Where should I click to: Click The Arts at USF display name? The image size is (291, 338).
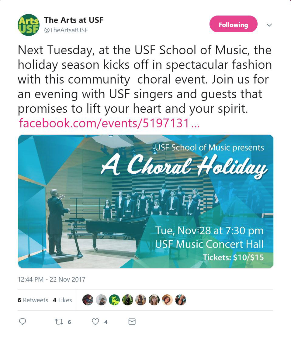click(x=74, y=20)
